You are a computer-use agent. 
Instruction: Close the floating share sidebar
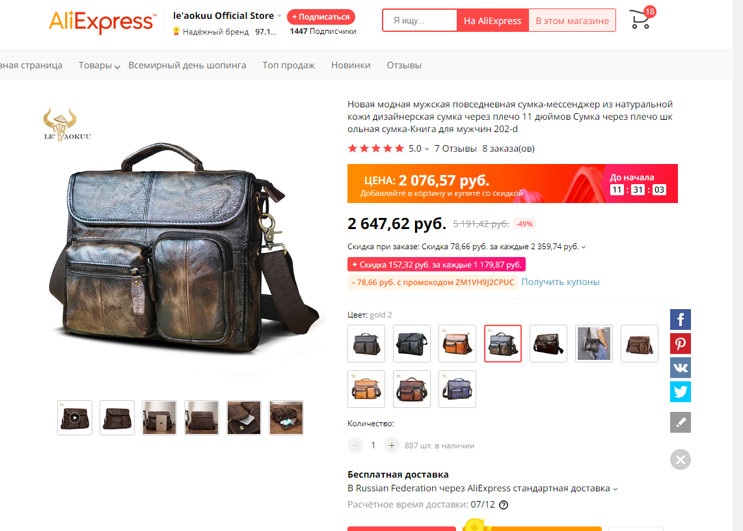(680, 459)
